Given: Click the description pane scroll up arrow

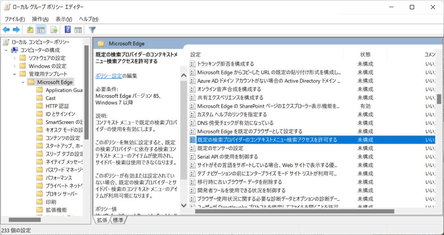Looking at the screenshot, I should click(x=184, y=75).
